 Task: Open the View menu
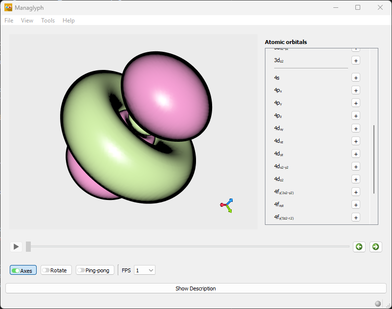[x=27, y=21]
